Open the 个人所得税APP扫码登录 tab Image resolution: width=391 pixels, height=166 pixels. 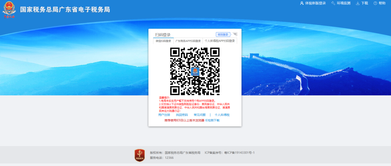pos(220,41)
